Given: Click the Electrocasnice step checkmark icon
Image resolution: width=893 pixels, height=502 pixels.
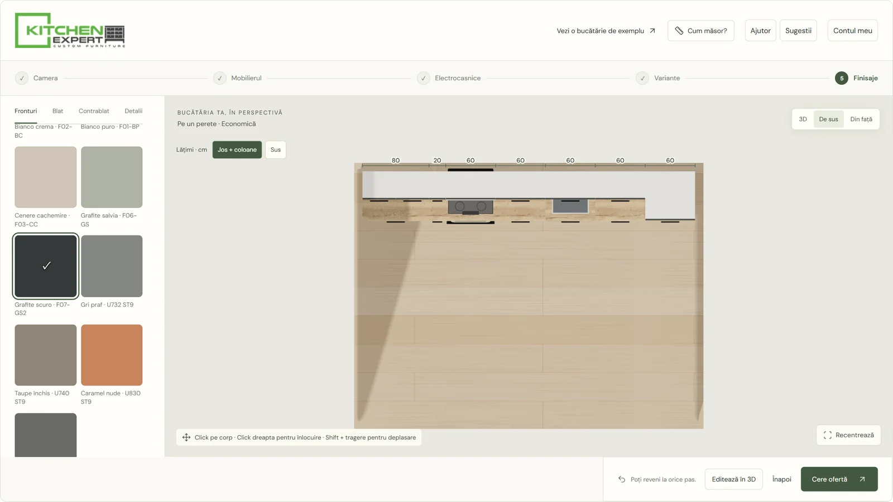Looking at the screenshot, I should 424,78.
